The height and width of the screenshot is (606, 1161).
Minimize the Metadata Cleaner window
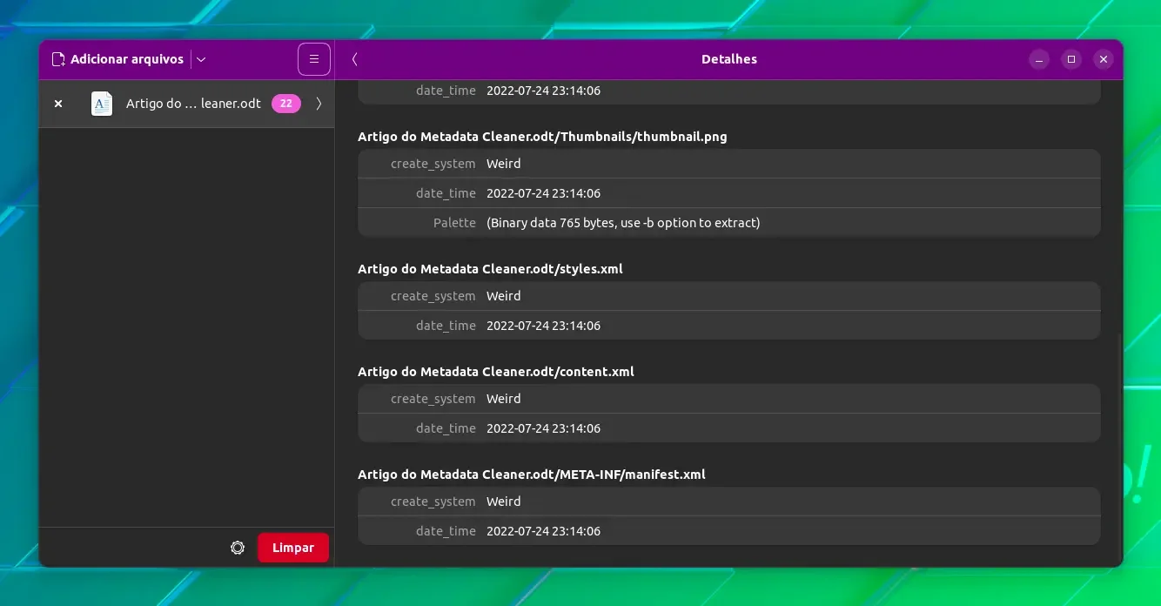1039,59
